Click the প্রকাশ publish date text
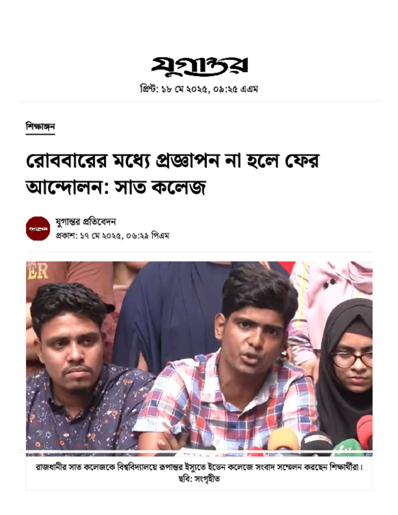 (112, 236)
